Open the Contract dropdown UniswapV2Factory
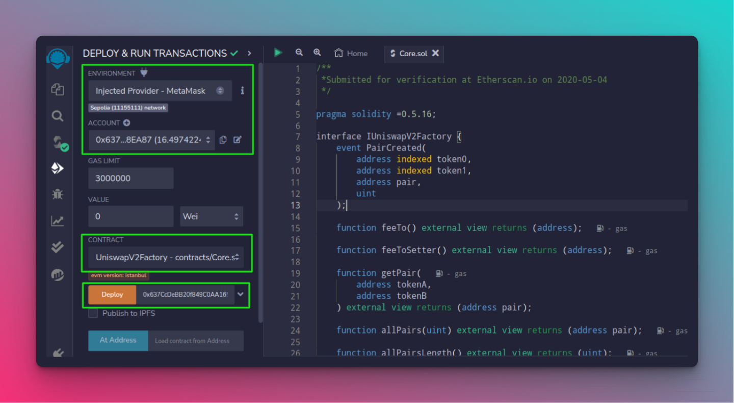 (166, 258)
